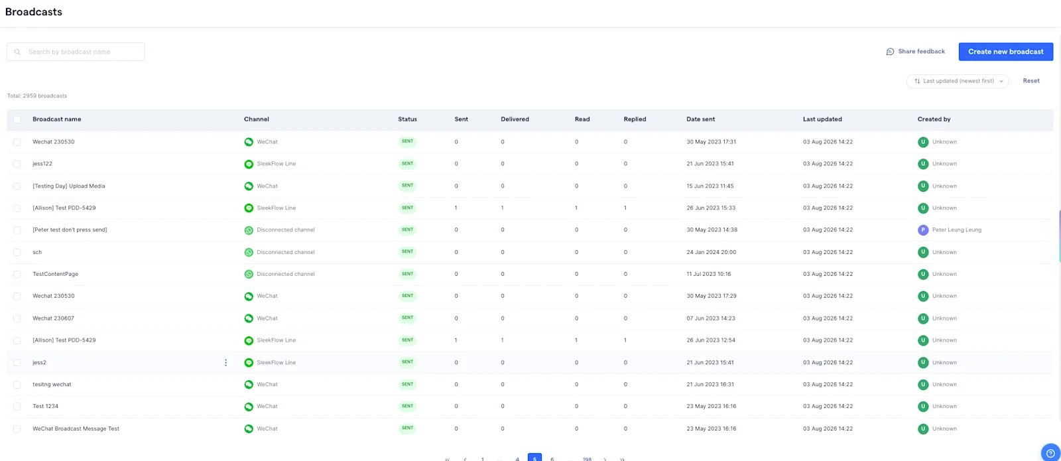Viewport: 1061px width, 461px height.
Task: Open the Last updated (newest first) sort dropdown
Action: tap(958, 81)
